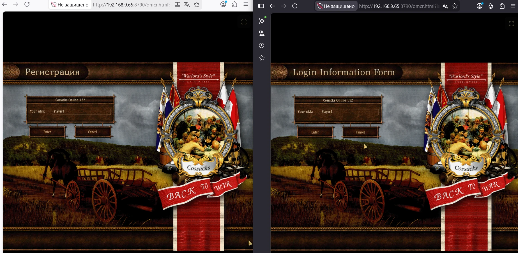Image resolution: width=518 pixels, height=253 pixels.
Task: Open the translate icon in the right browser
Action: click(x=445, y=6)
